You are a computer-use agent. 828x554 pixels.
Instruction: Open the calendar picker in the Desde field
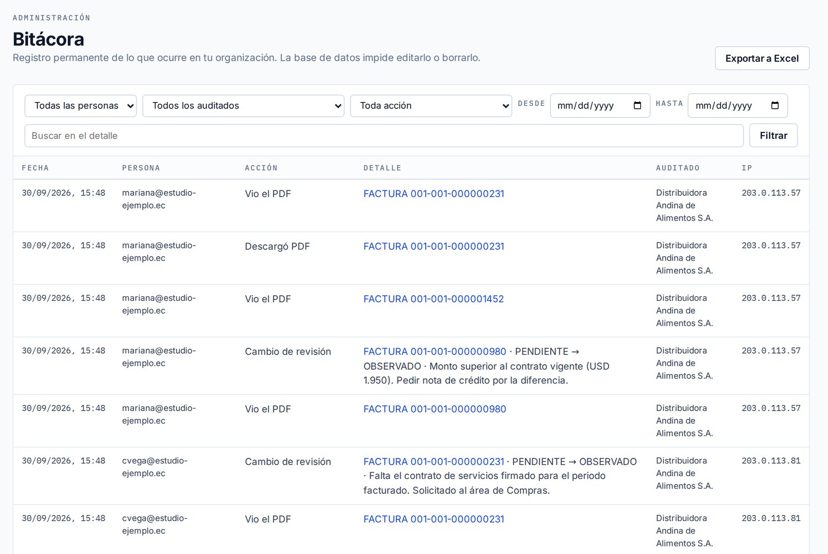(x=638, y=105)
